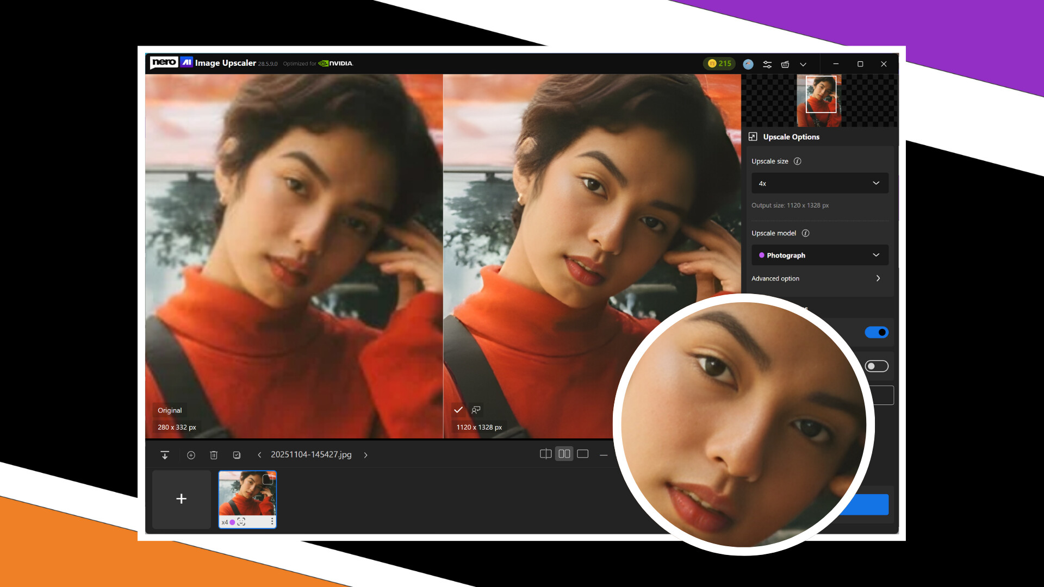Open the Photograph upscale model dropdown
1044x587 pixels.
click(819, 255)
